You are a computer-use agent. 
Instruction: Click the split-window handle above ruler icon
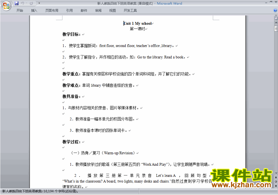coord(276,15)
